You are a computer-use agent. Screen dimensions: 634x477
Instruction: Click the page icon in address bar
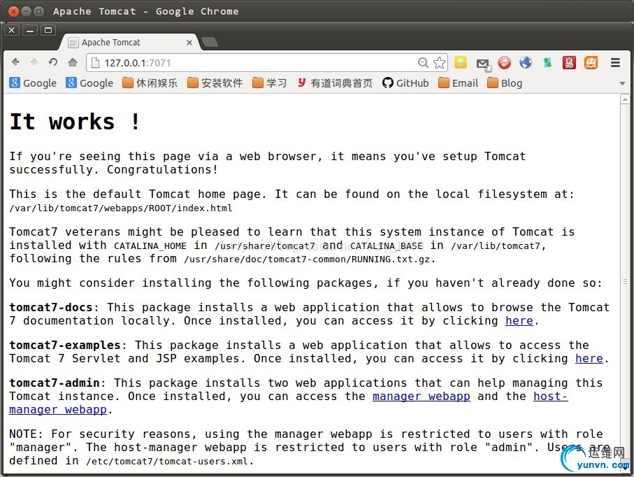click(x=95, y=63)
